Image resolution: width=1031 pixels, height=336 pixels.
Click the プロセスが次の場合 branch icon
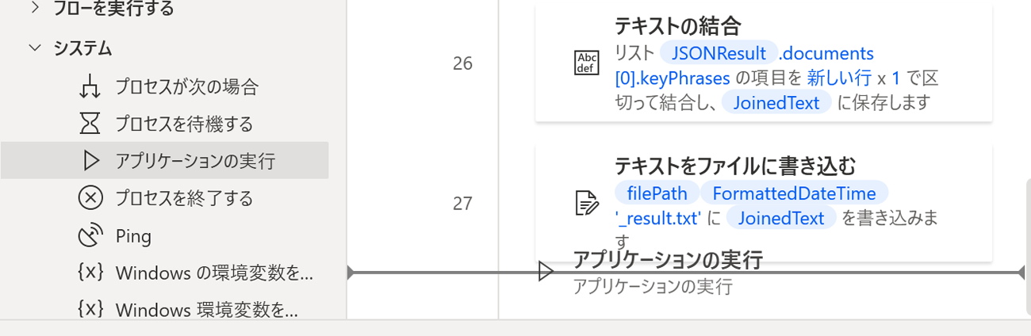[x=90, y=86]
